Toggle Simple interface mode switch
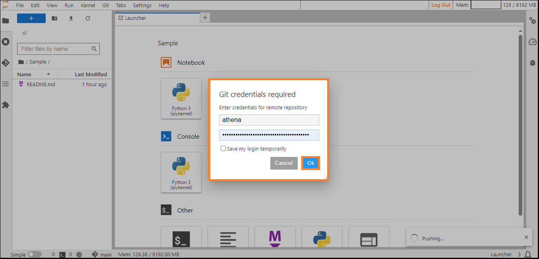The image size is (539, 259). click(x=35, y=255)
